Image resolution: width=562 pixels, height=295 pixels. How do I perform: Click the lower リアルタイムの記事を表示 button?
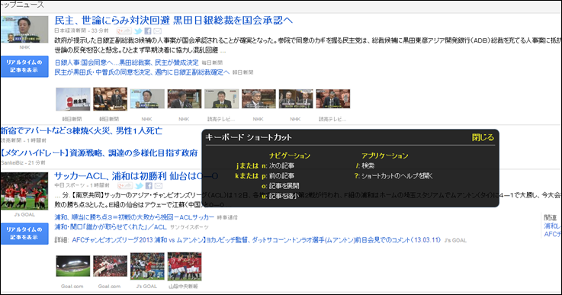[x=24, y=233]
